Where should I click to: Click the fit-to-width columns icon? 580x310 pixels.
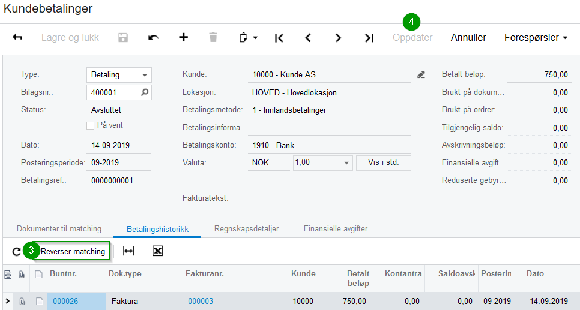tap(128, 251)
